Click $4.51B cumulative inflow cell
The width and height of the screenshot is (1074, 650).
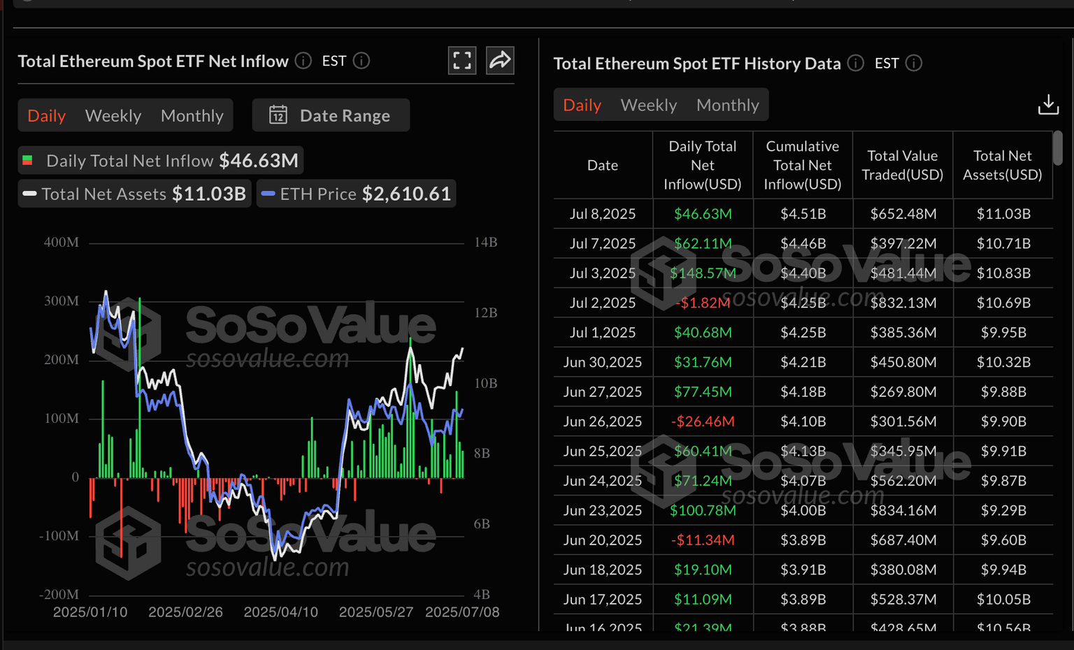click(803, 214)
